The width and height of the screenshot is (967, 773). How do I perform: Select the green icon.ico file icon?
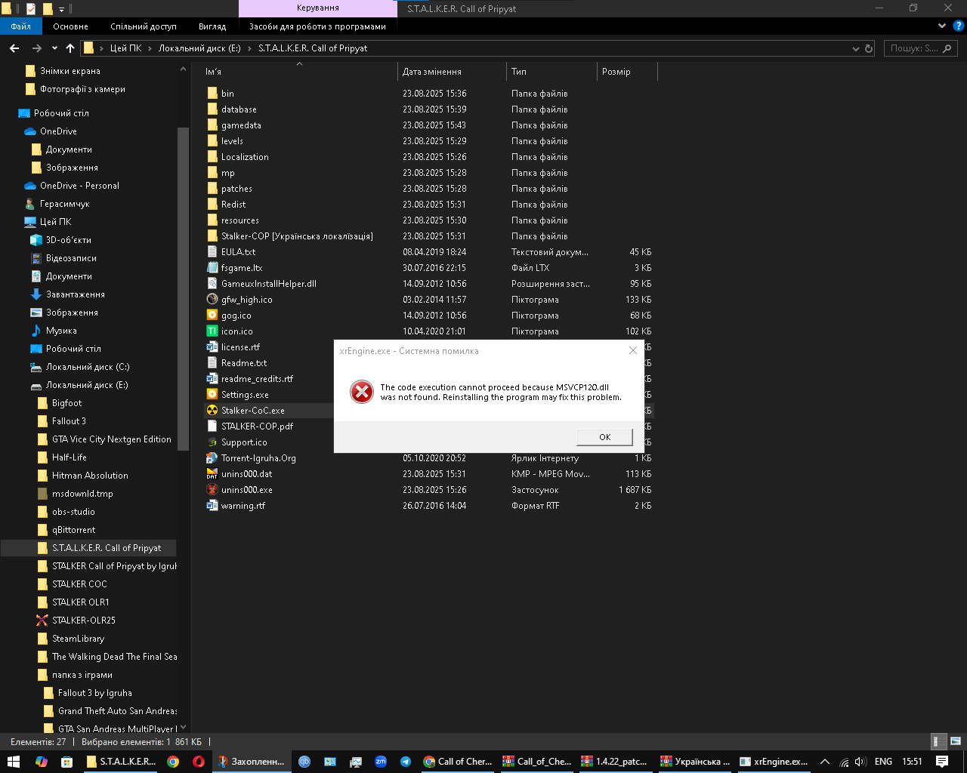click(212, 331)
